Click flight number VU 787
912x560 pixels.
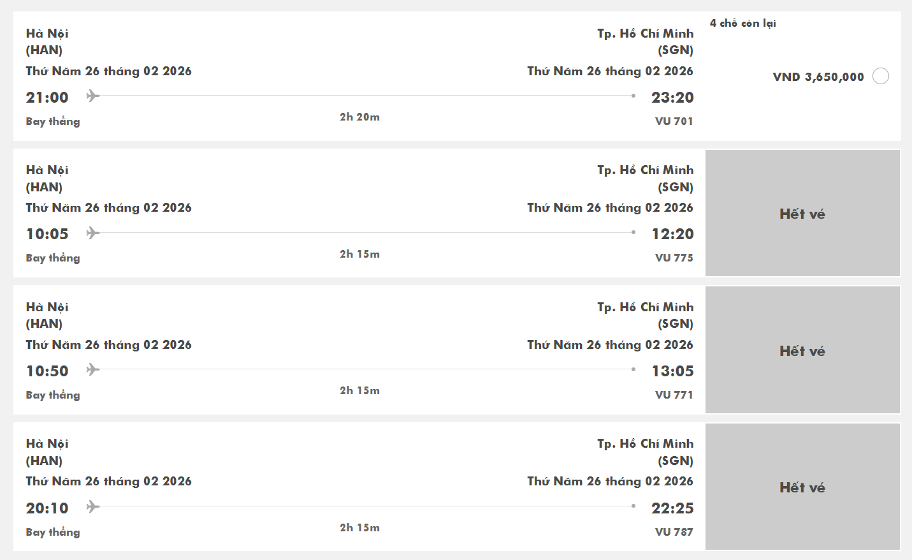674,532
